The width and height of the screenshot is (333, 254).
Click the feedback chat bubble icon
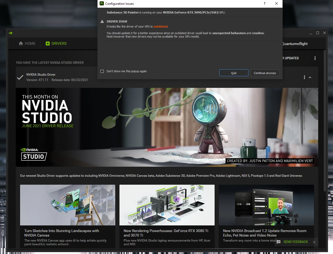click(279, 242)
